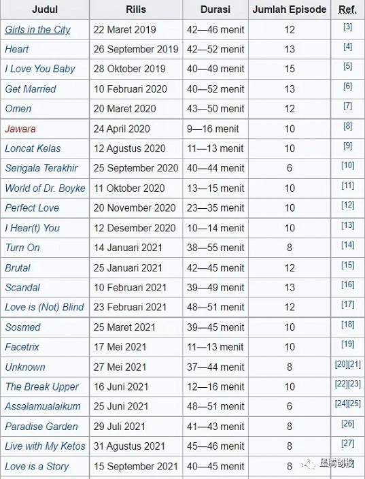Click the Assalamualaikum title link
Image resolution: width=365 pixels, height=479 pixels.
click(x=43, y=406)
